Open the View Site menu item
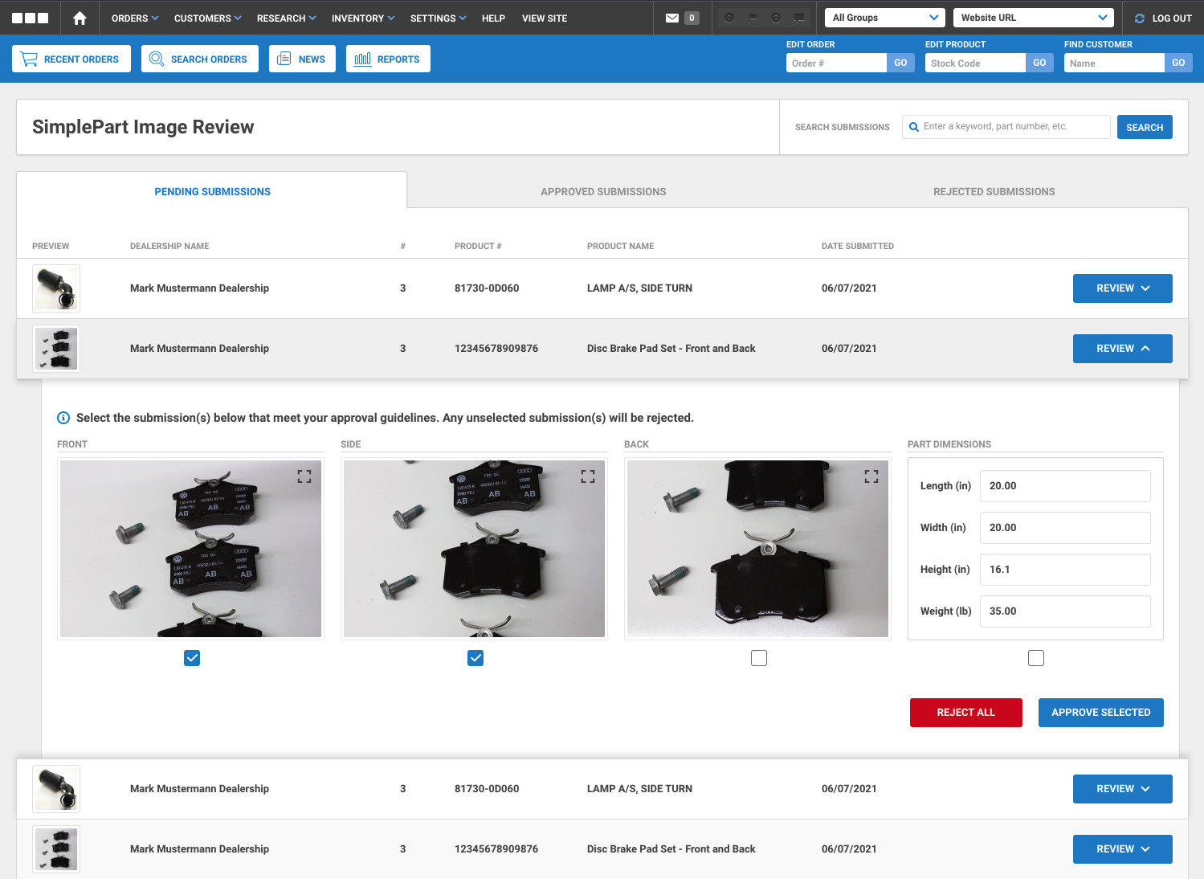 (x=545, y=18)
